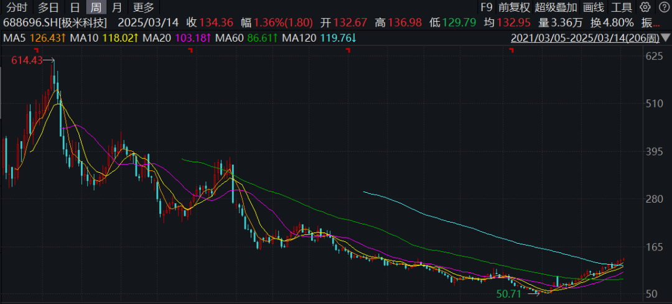
Task: Switch to the 多日 multi-day tab
Action: pyautogui.click(x=49, y=7)
